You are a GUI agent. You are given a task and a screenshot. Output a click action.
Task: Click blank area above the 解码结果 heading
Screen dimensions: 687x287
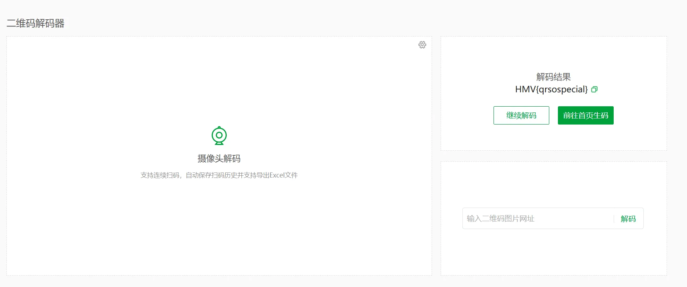(553, 54)
